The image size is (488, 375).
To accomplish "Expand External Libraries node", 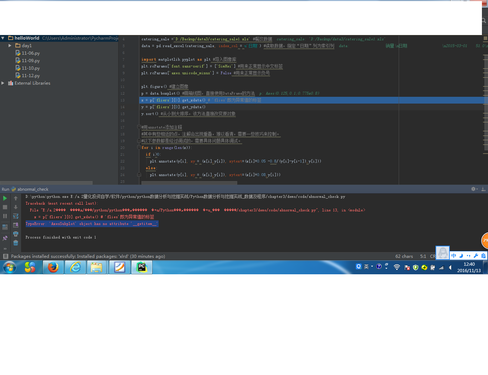I will 3,83.
